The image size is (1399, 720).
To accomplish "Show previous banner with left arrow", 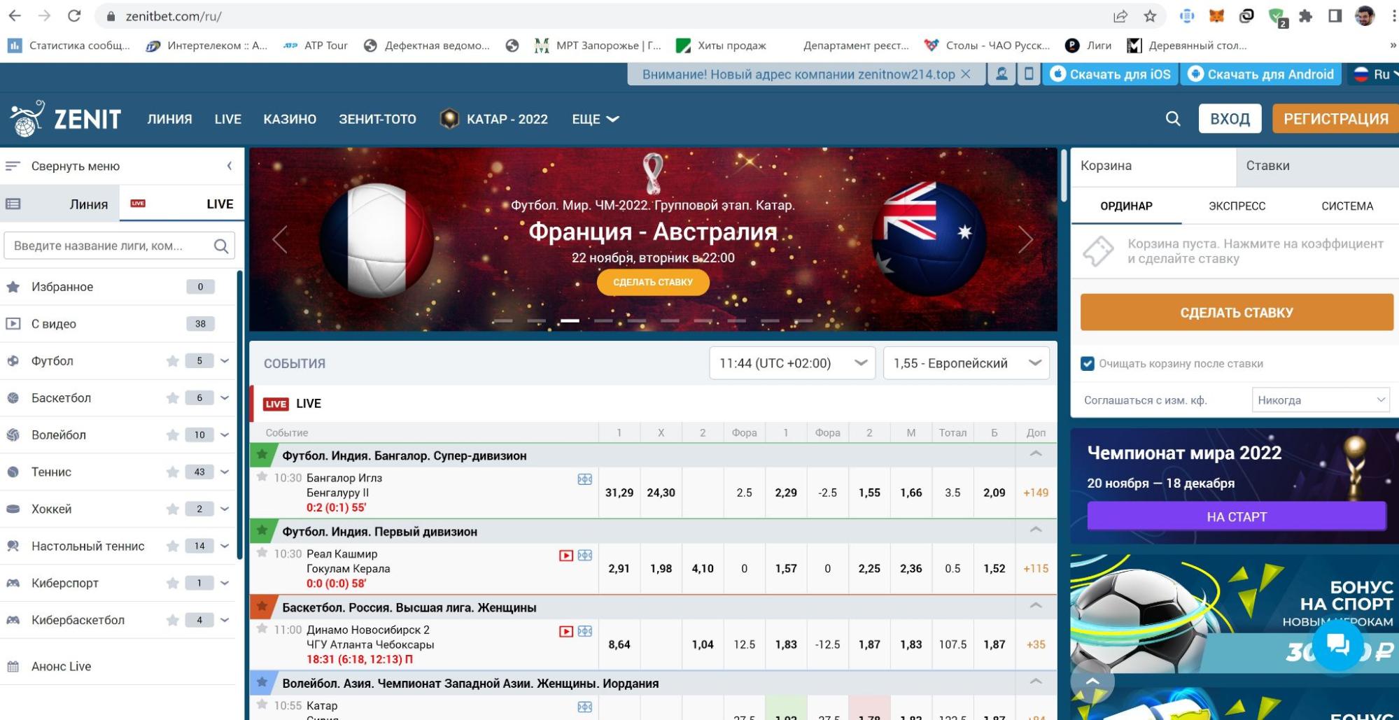I will (x=280, y=239).
